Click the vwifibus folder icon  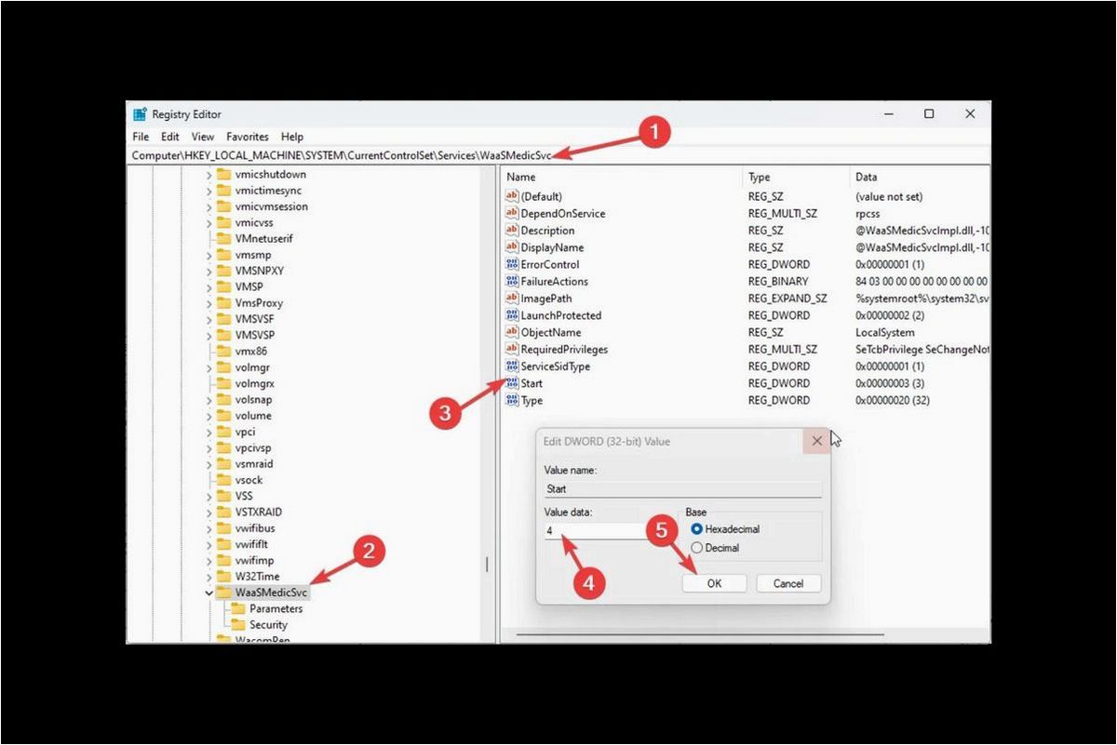223,528
